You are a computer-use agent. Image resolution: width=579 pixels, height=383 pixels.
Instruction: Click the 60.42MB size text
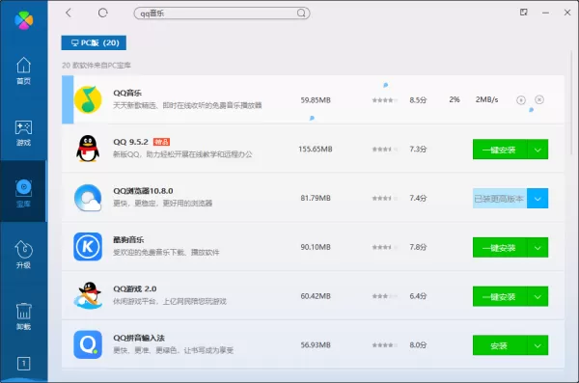point(316,296)
